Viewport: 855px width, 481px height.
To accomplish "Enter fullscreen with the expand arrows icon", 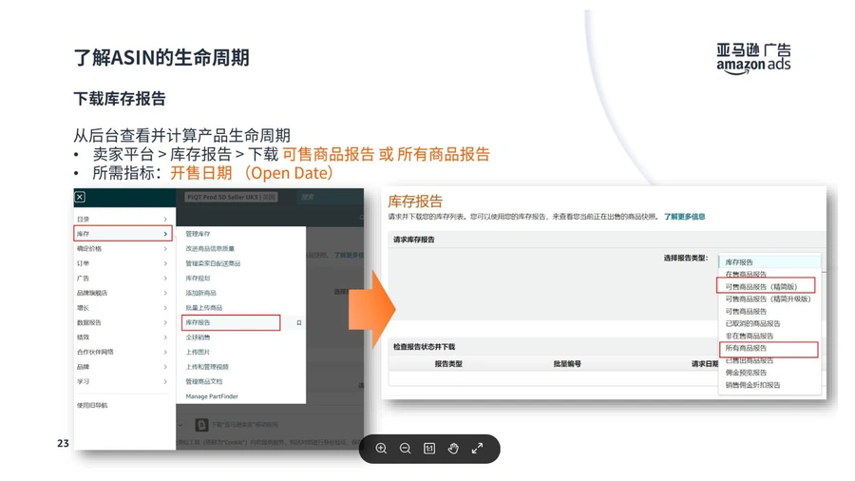I will (x=477, y=449).
